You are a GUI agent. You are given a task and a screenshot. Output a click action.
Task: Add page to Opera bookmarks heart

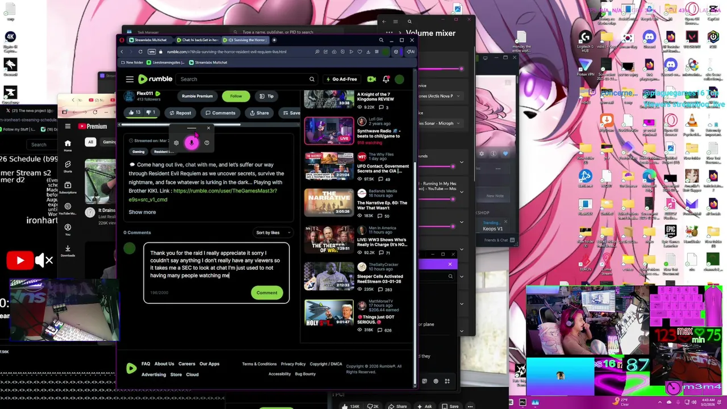pyautogui.click(x=360, y=52)
